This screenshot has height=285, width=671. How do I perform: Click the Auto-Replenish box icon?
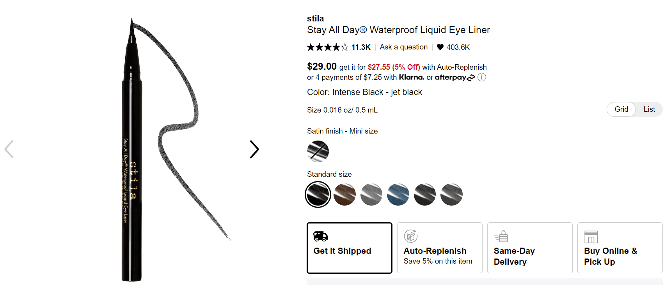click(x=410, y=236)
